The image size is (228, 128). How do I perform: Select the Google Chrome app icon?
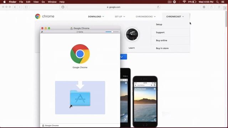click(x=80, y=54)
